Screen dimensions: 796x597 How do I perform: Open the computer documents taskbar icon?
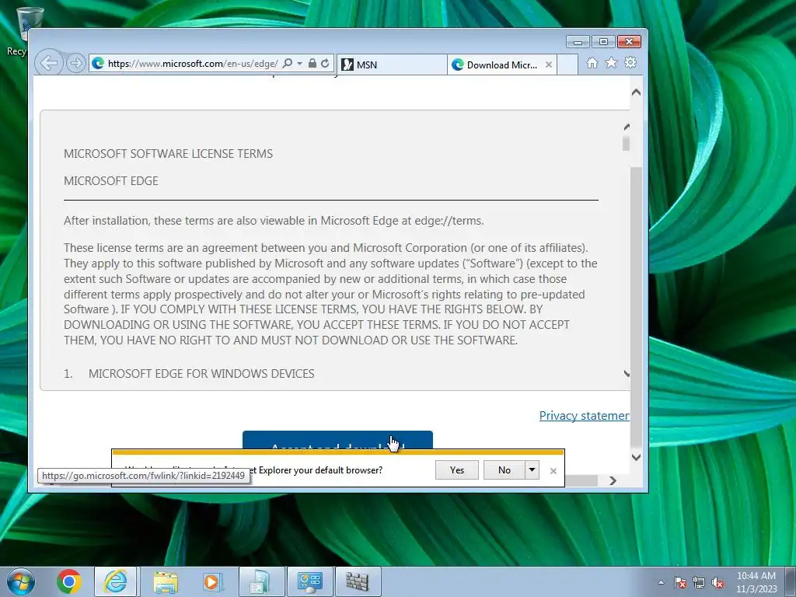(261, 581)
